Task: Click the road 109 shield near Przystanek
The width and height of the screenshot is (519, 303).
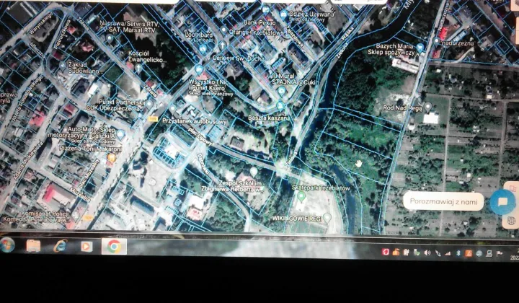Action: pyautogui.click(x=153, y=119)
